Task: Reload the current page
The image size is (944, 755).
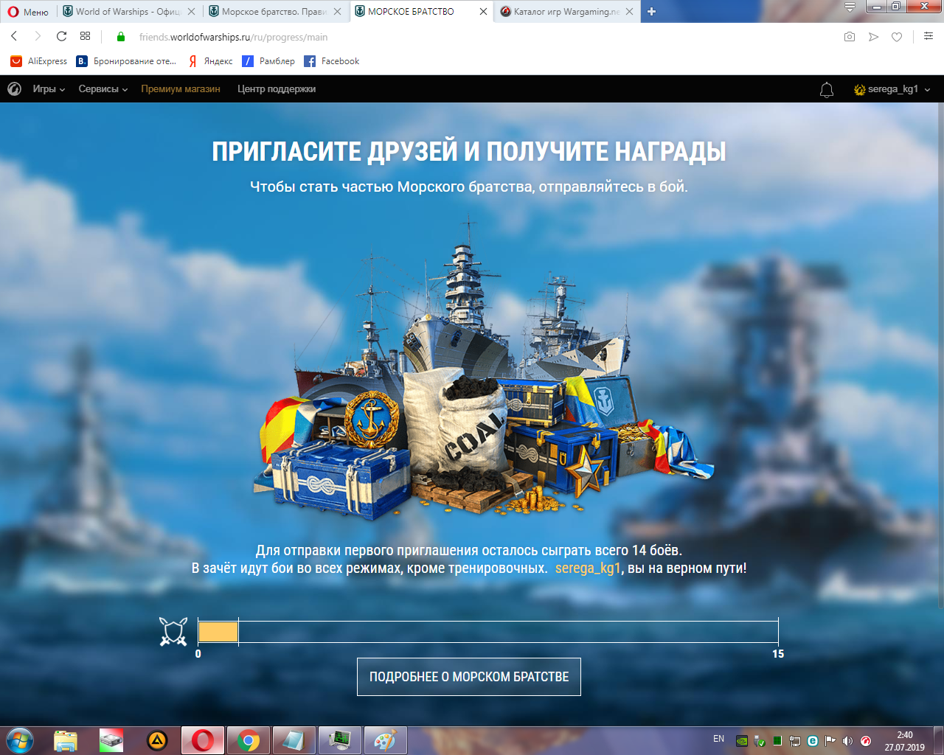Action: click(x=61, y=36)
